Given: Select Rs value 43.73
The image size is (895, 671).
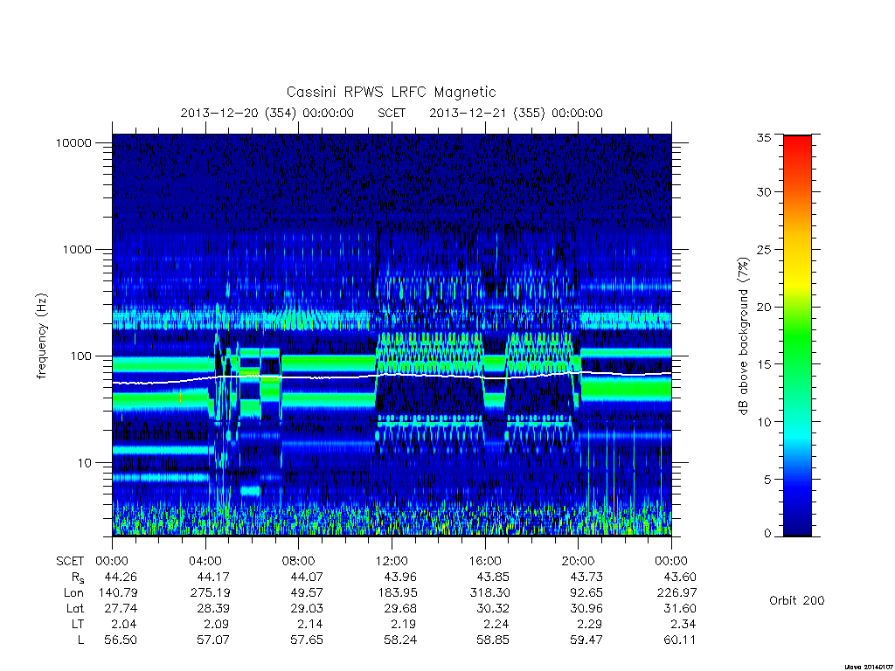Looking at the screenshot, I should click(x=586, y=577).
